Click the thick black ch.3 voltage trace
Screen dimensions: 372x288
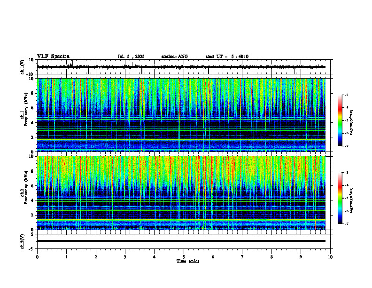click(181, 241)
